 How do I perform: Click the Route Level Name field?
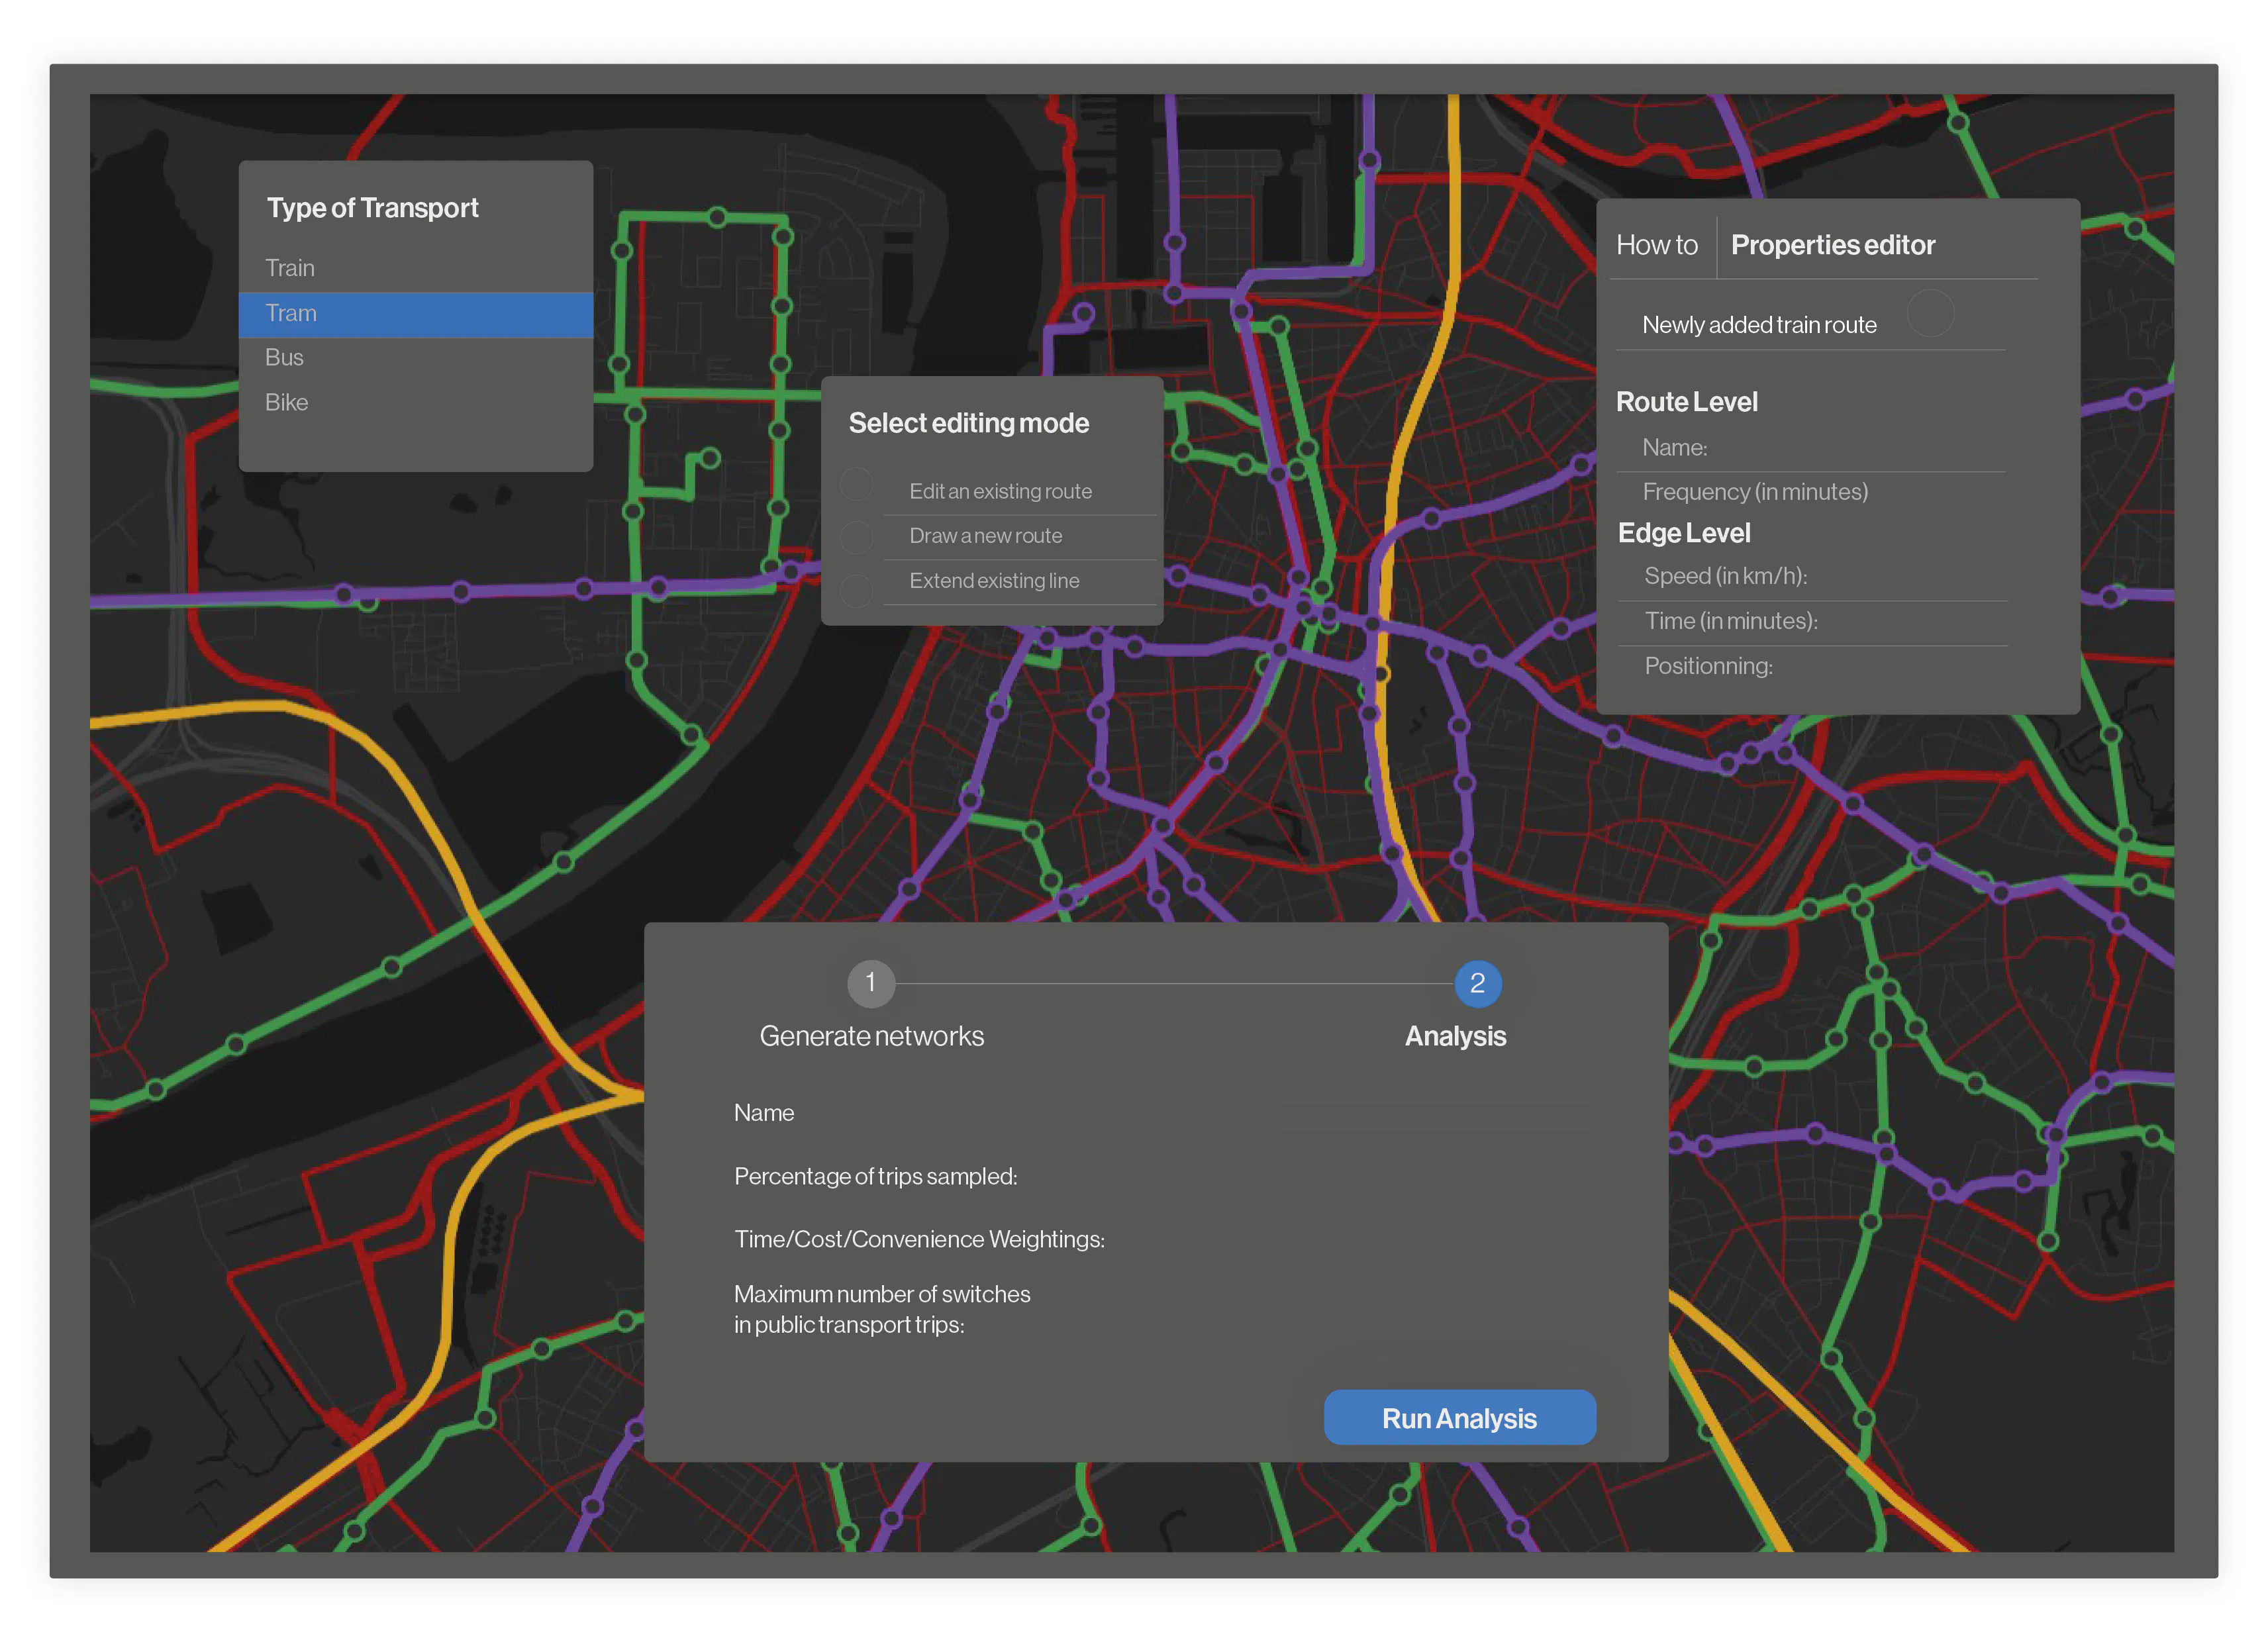pos(1810,448)
